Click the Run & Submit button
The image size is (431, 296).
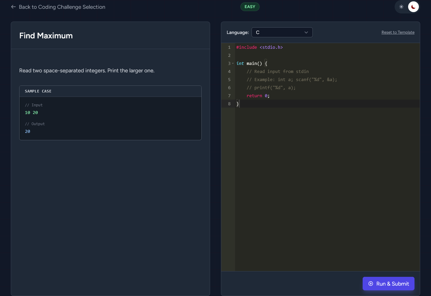tap(389, 284)
